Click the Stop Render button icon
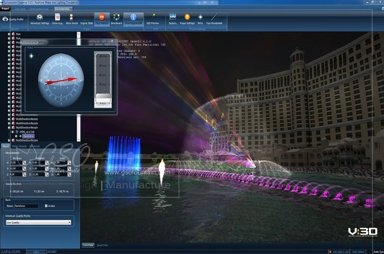The image size is (384, 254). pos(102,17)
